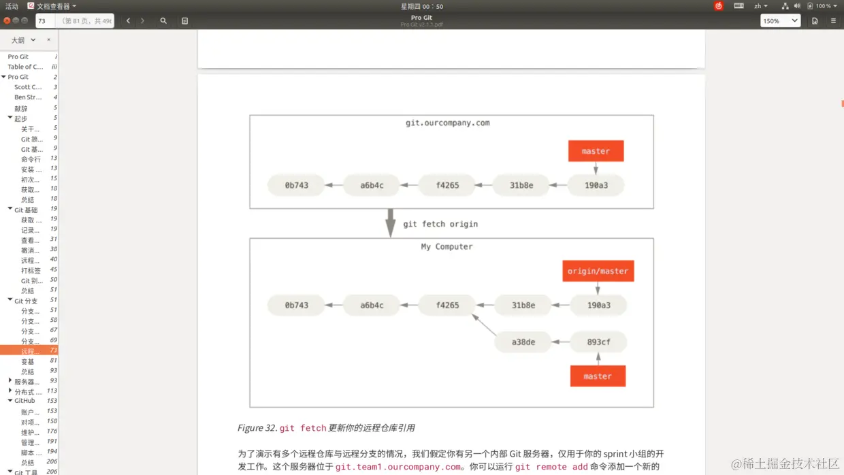Open the search magnifier in toolbar
Viewport: 844px width, 475px height.
[x=163, y=21]
